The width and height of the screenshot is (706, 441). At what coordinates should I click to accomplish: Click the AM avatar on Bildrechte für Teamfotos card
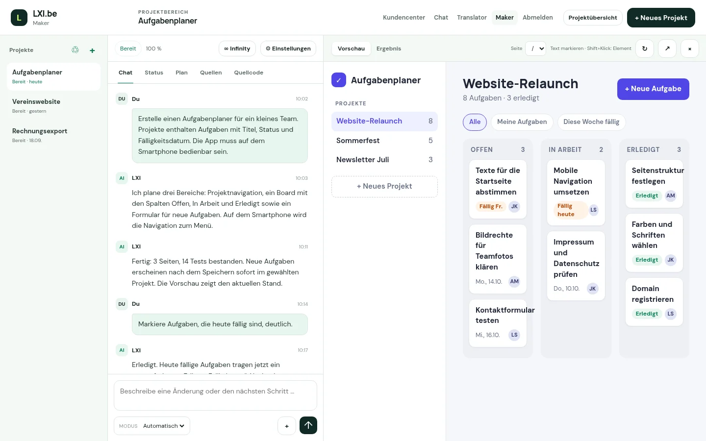pyautogui.click(x=514, y=281)
